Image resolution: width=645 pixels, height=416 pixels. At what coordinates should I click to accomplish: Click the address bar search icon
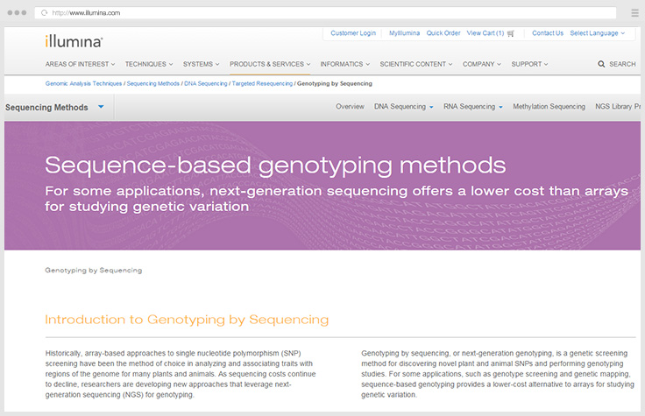point(44,13)
